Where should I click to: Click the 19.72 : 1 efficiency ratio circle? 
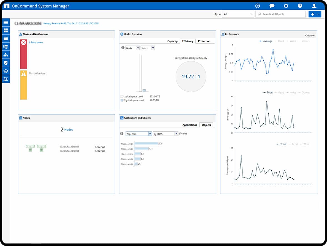tap(191, 77)
